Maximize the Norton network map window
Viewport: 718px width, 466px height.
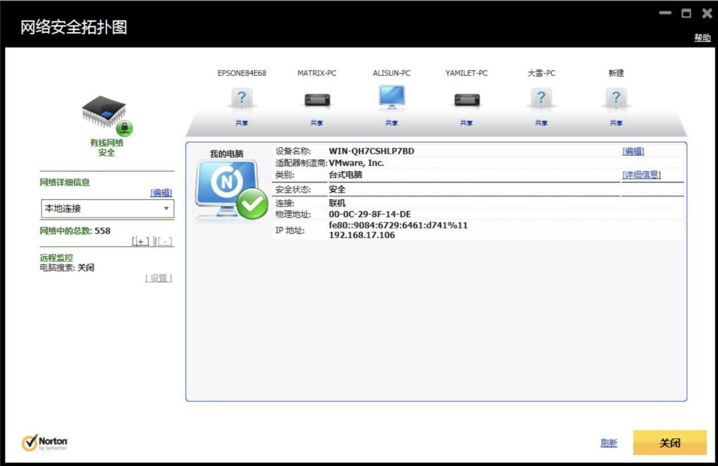(686, 13)
